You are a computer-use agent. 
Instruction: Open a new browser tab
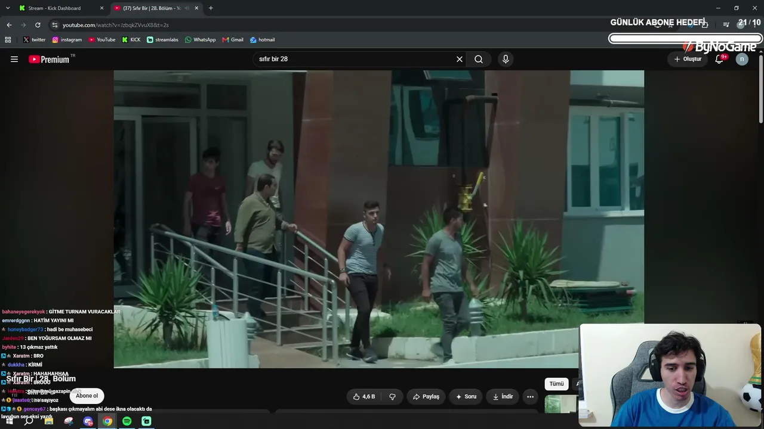[211, 8]
